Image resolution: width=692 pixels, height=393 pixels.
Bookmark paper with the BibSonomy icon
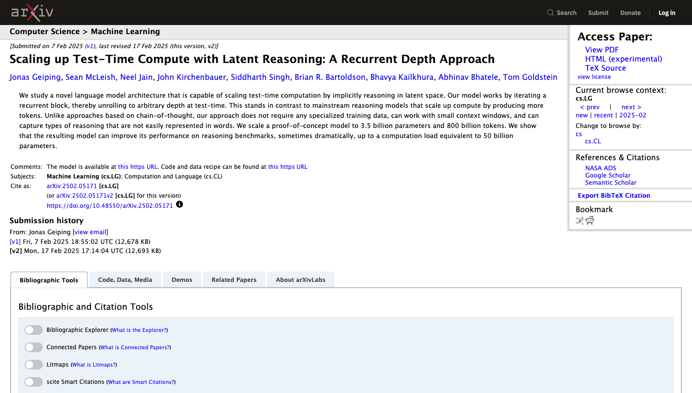click(x=580, y=220)
